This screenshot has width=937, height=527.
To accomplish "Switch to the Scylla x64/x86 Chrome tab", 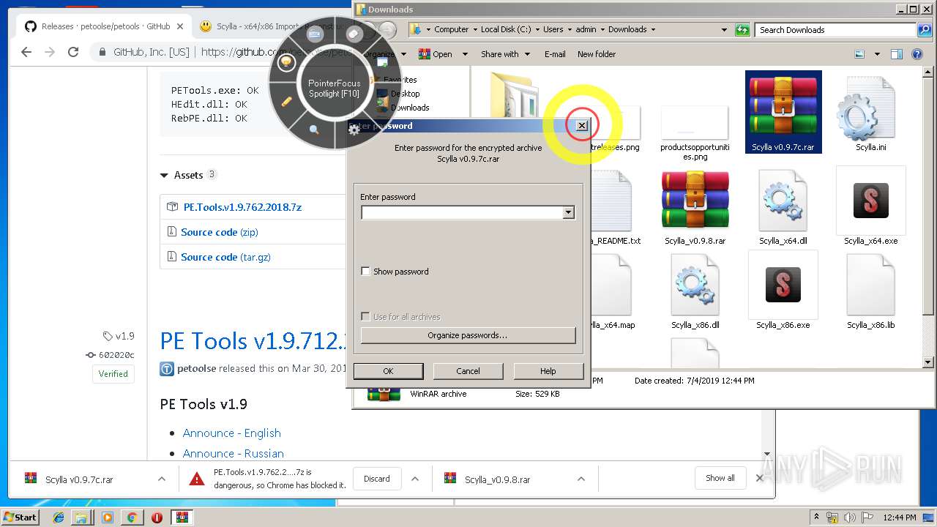I will pos(271,26).
